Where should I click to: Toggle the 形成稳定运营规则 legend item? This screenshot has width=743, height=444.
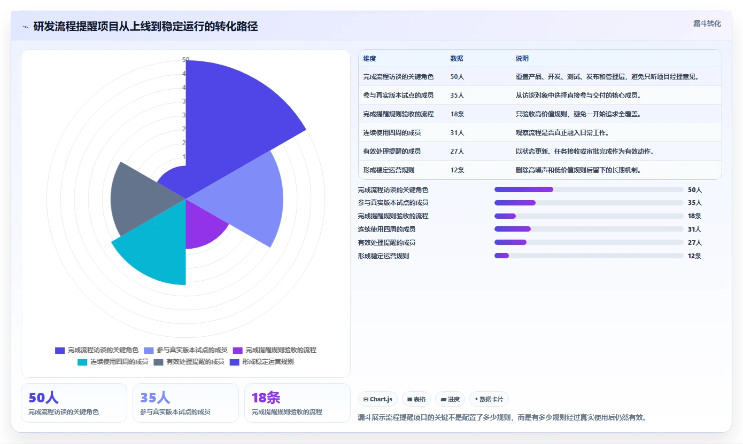[x=261, y=362]
